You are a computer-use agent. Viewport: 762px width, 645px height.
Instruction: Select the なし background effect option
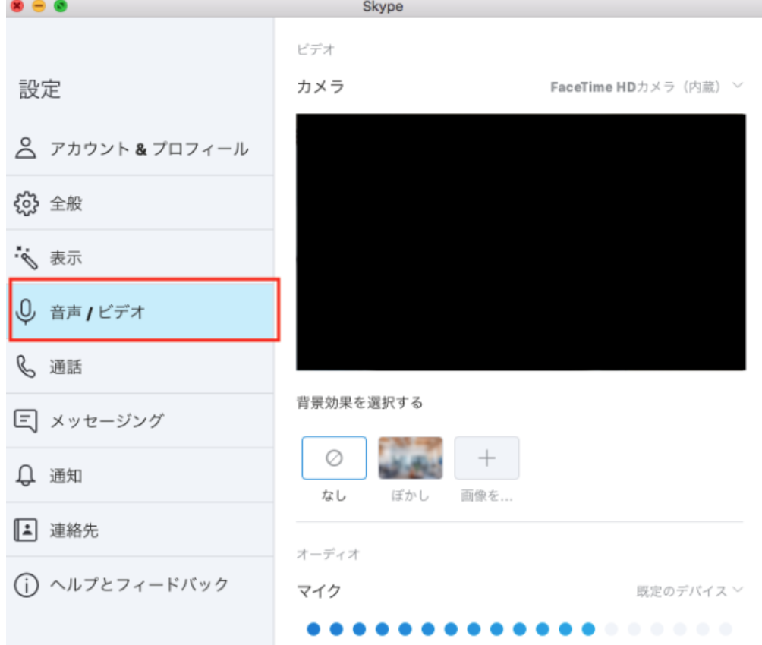pyautogui.click(x=334, y=458)
